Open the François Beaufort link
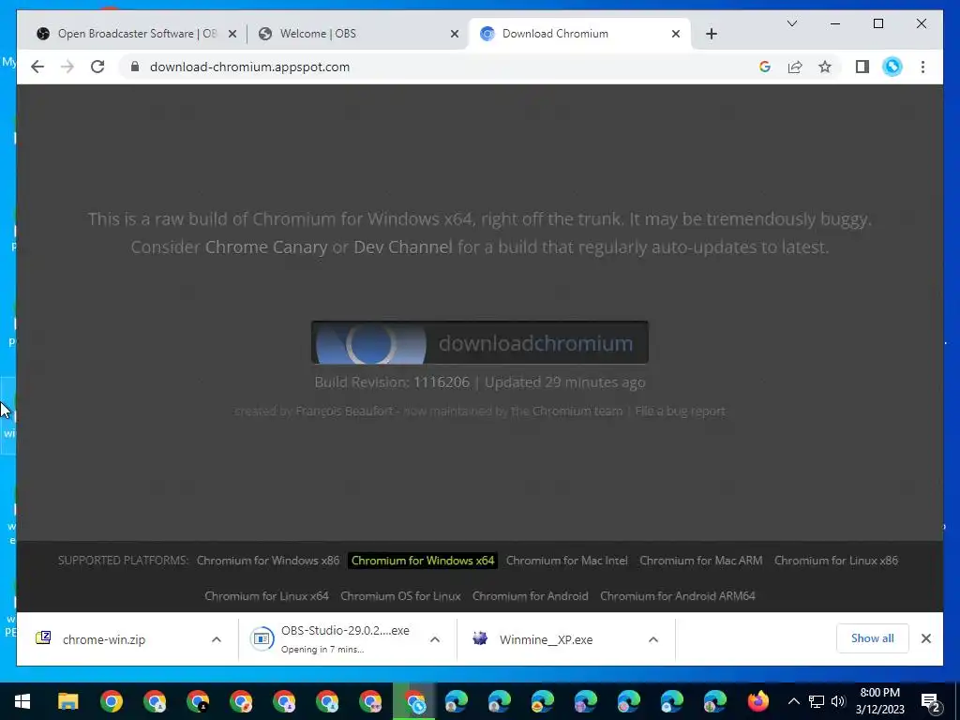 [x=344, y=411]
